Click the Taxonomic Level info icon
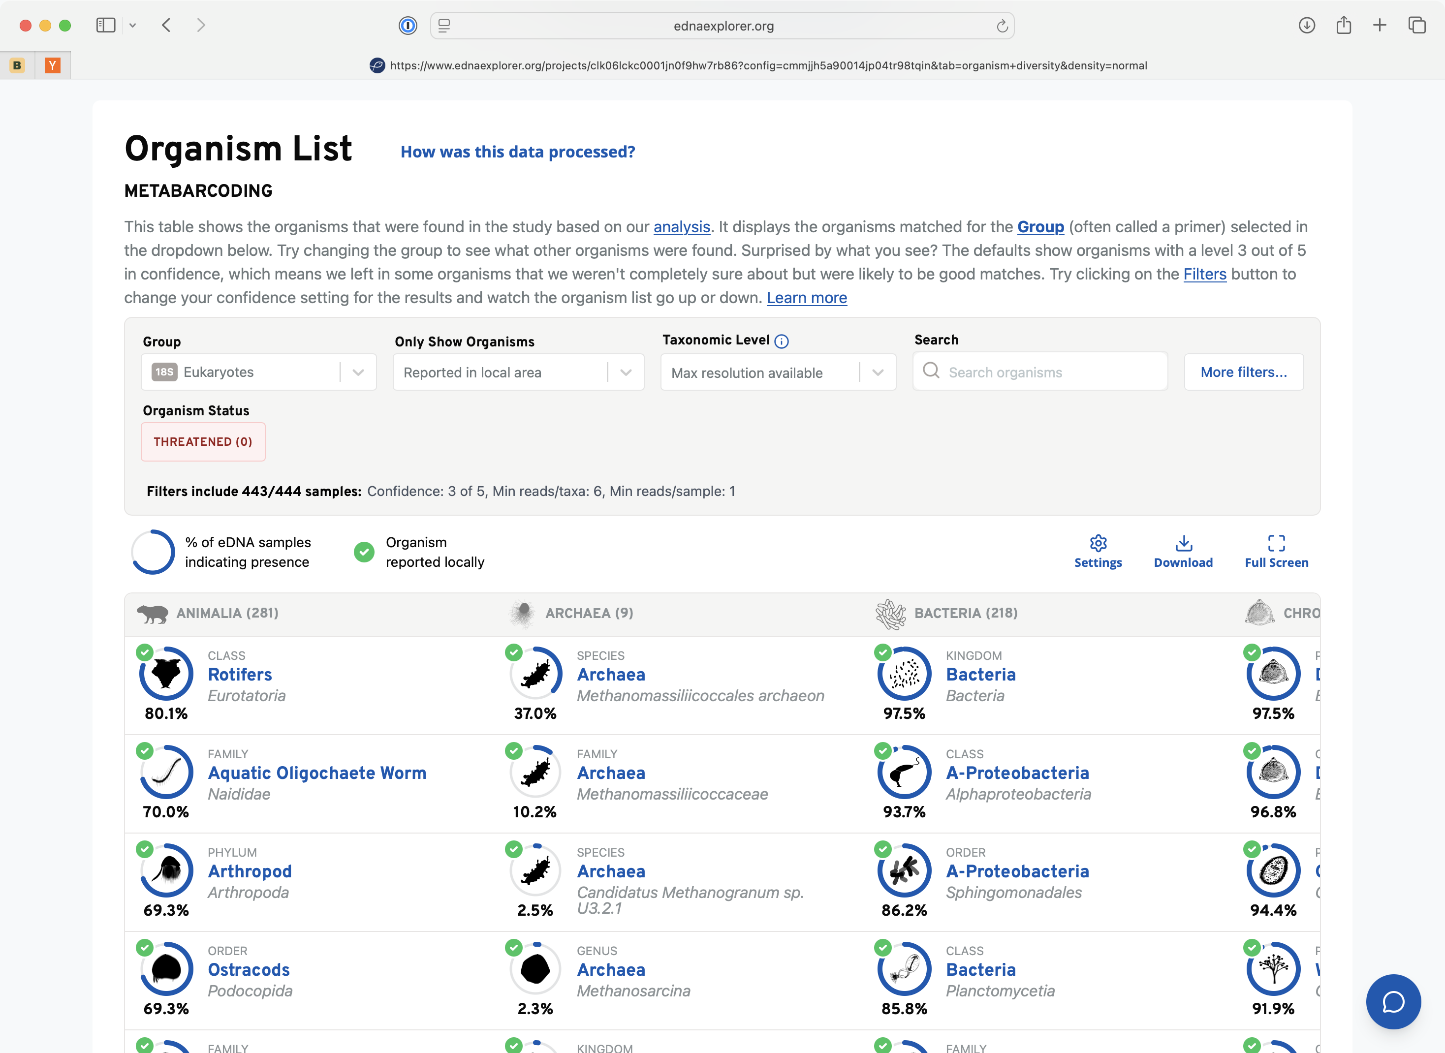 coord(782,341)
